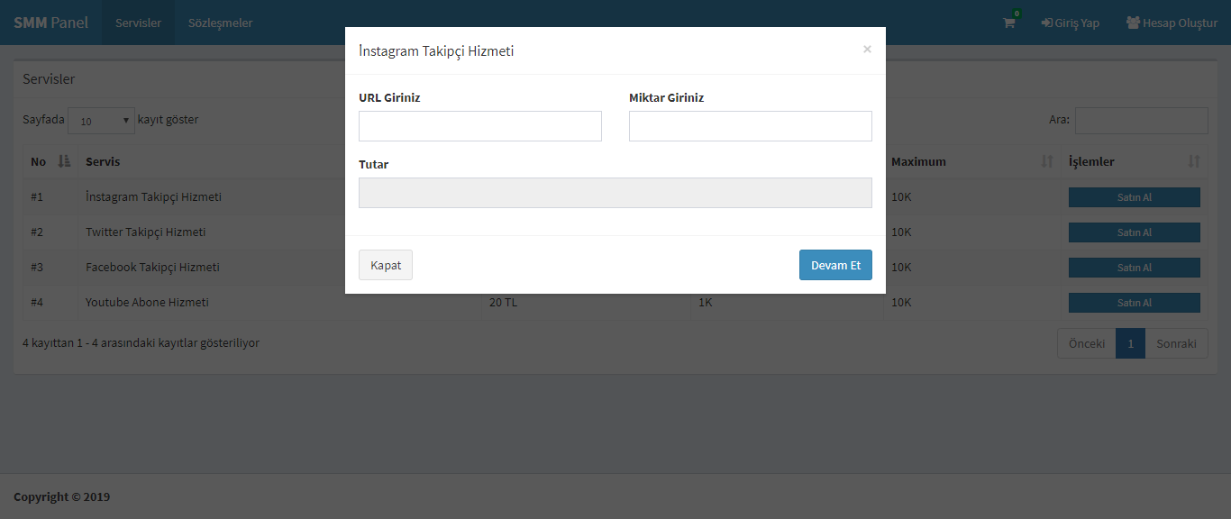Close modal with the × icon

(867, 50)
